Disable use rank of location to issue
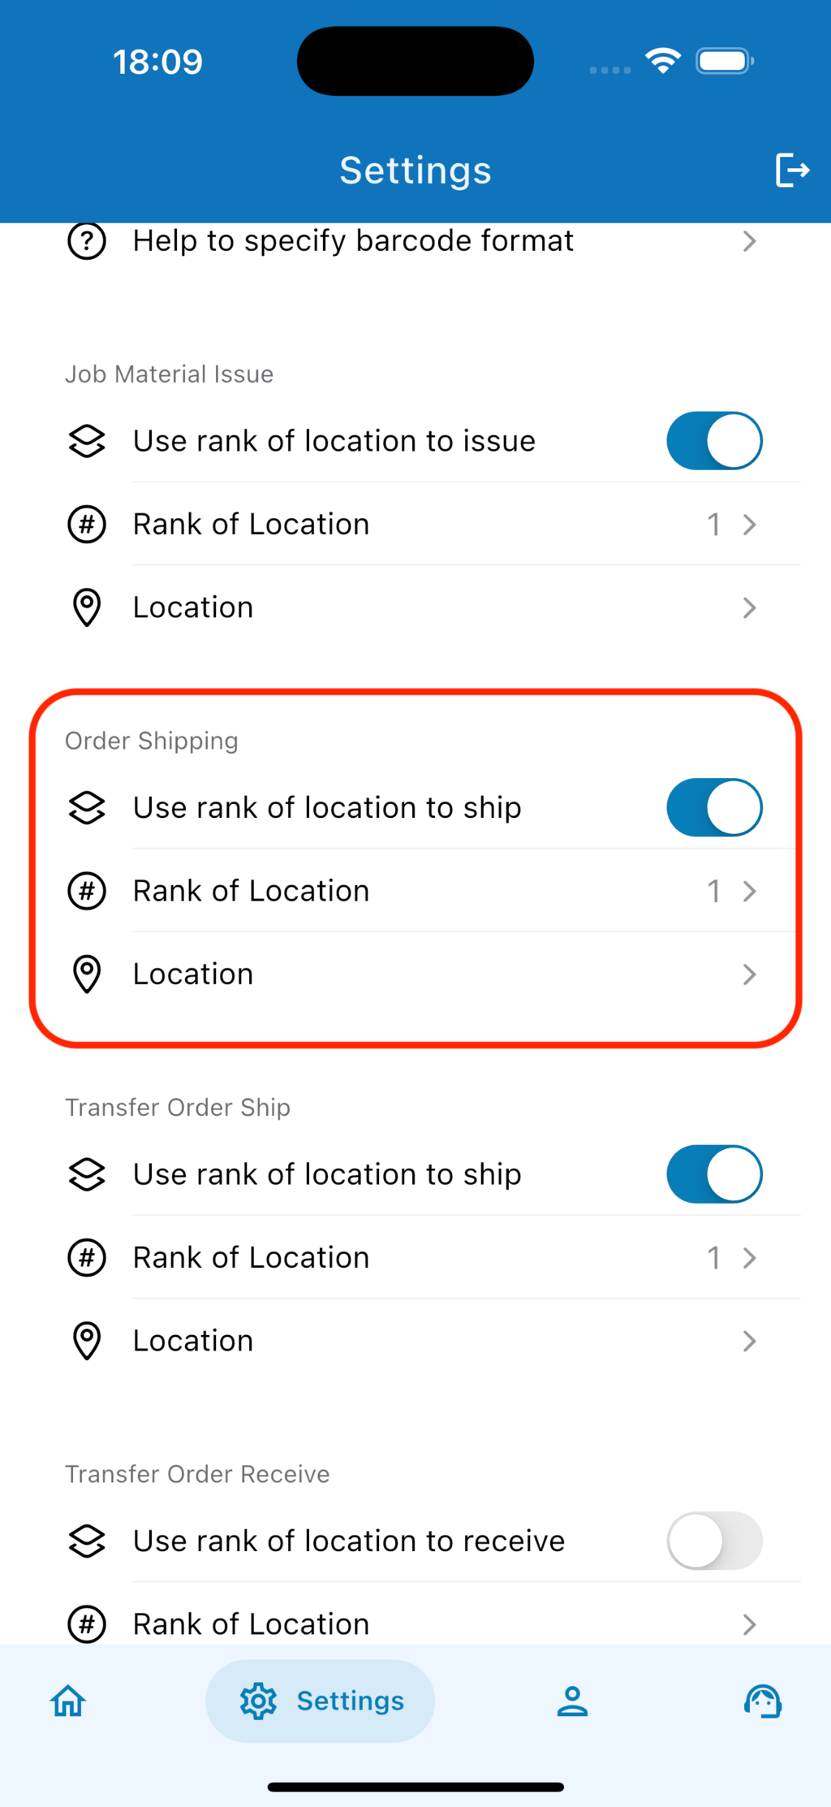Viewport: 831px width, 1807px height. (714, 441)
